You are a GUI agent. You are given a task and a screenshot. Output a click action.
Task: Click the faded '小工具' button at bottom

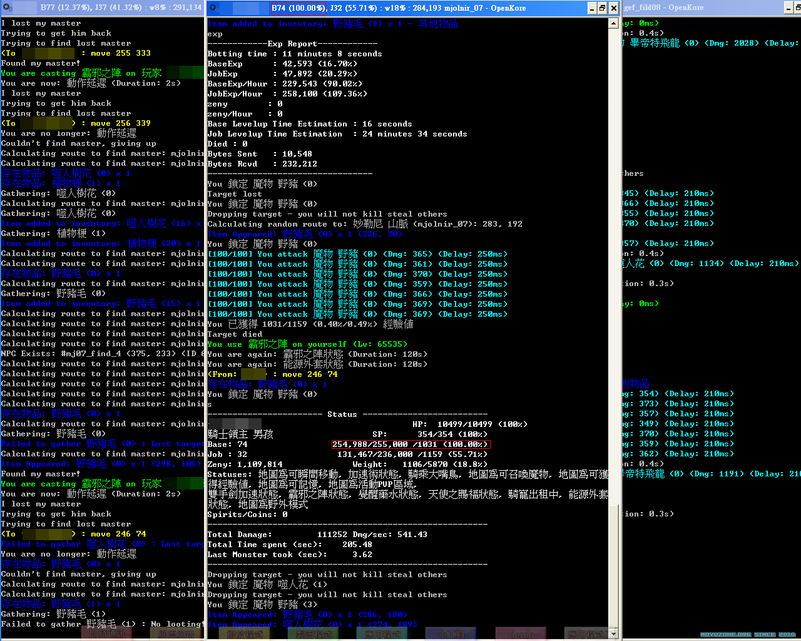click(x=452, y=634)
